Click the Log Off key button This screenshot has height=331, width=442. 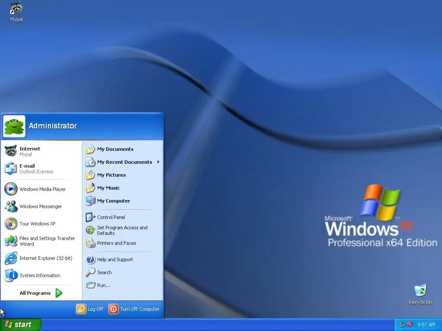[81, 309]
